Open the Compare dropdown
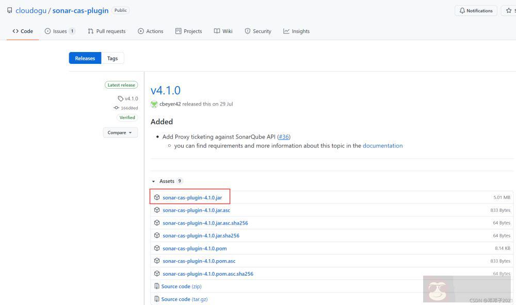This screenshot has width=516, height=305. point(120,133)
